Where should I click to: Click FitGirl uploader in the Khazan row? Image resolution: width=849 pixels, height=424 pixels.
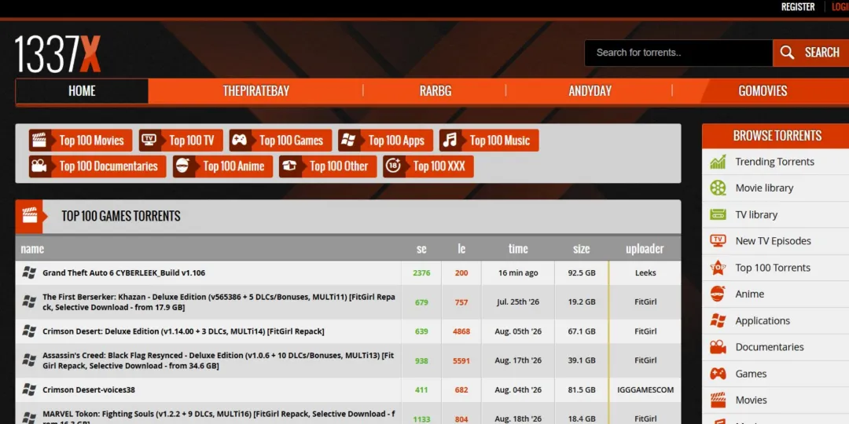pyautogui.click(x=645, y=302)
